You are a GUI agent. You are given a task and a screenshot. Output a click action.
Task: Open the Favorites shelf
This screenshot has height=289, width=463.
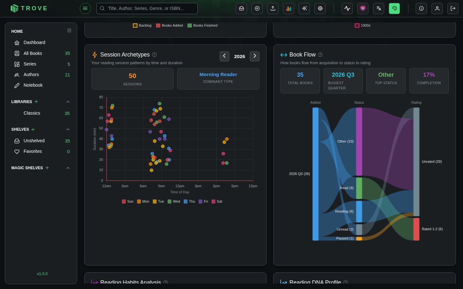click(41, 151)
